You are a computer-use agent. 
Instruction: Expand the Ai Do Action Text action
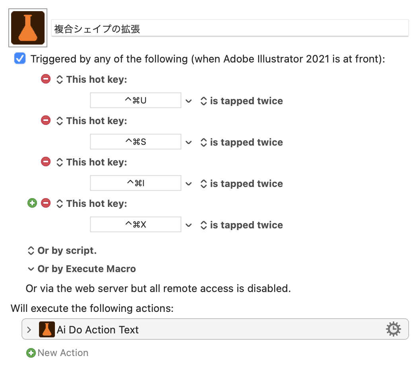point(29,330)
